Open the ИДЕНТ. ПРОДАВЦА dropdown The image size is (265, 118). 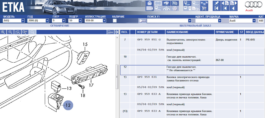pyautogui.click(x=220, y=21)
